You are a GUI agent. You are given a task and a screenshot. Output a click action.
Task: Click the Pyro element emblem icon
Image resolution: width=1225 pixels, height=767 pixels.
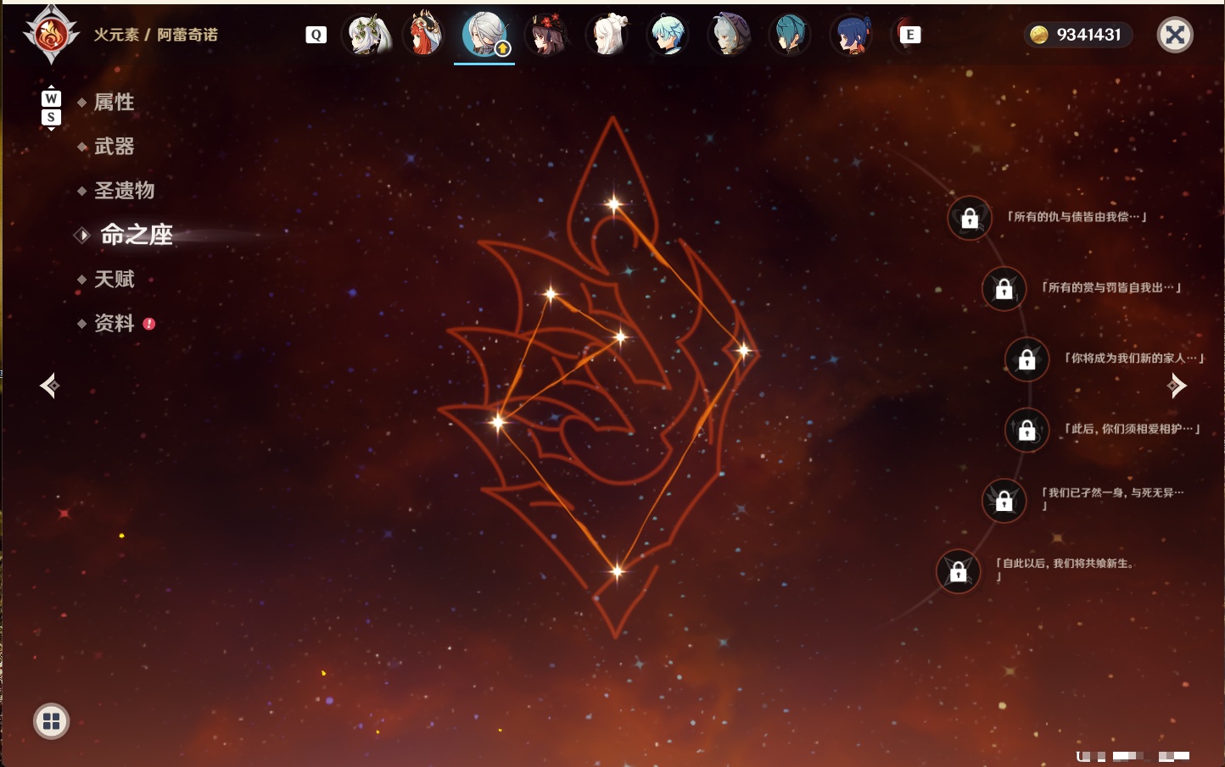pyautogui.click(x=51, y=35)
